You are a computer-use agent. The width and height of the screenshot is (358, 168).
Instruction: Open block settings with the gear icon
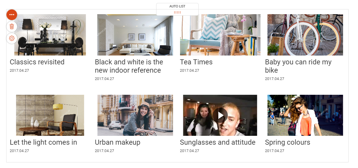coord(12,38)
